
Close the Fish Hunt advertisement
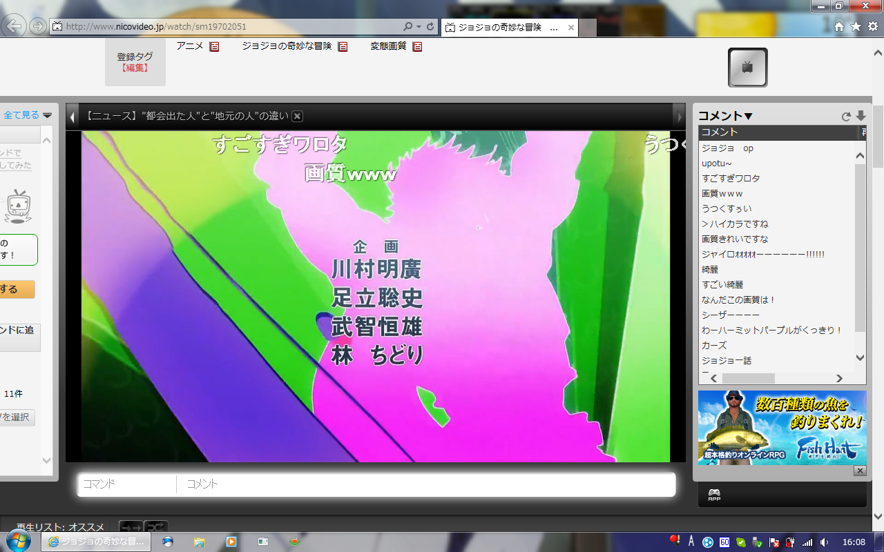(x=860, y=471)
